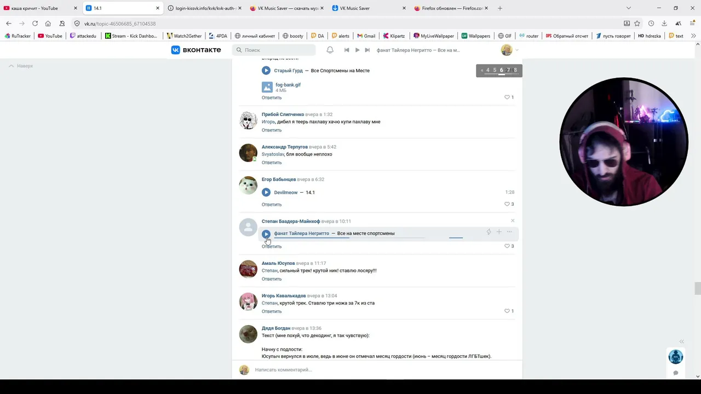
Task: Show more bookmarks chevron
Action: click(694, 36)
